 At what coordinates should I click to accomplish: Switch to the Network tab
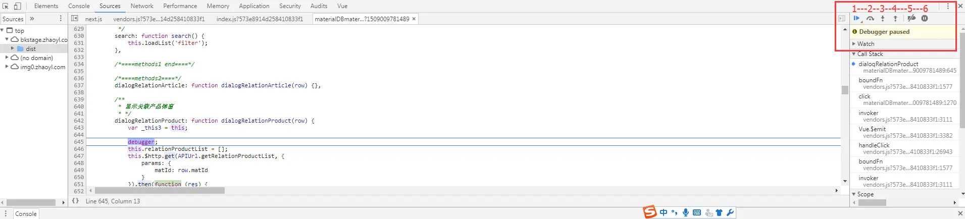[x=142, y=6]
